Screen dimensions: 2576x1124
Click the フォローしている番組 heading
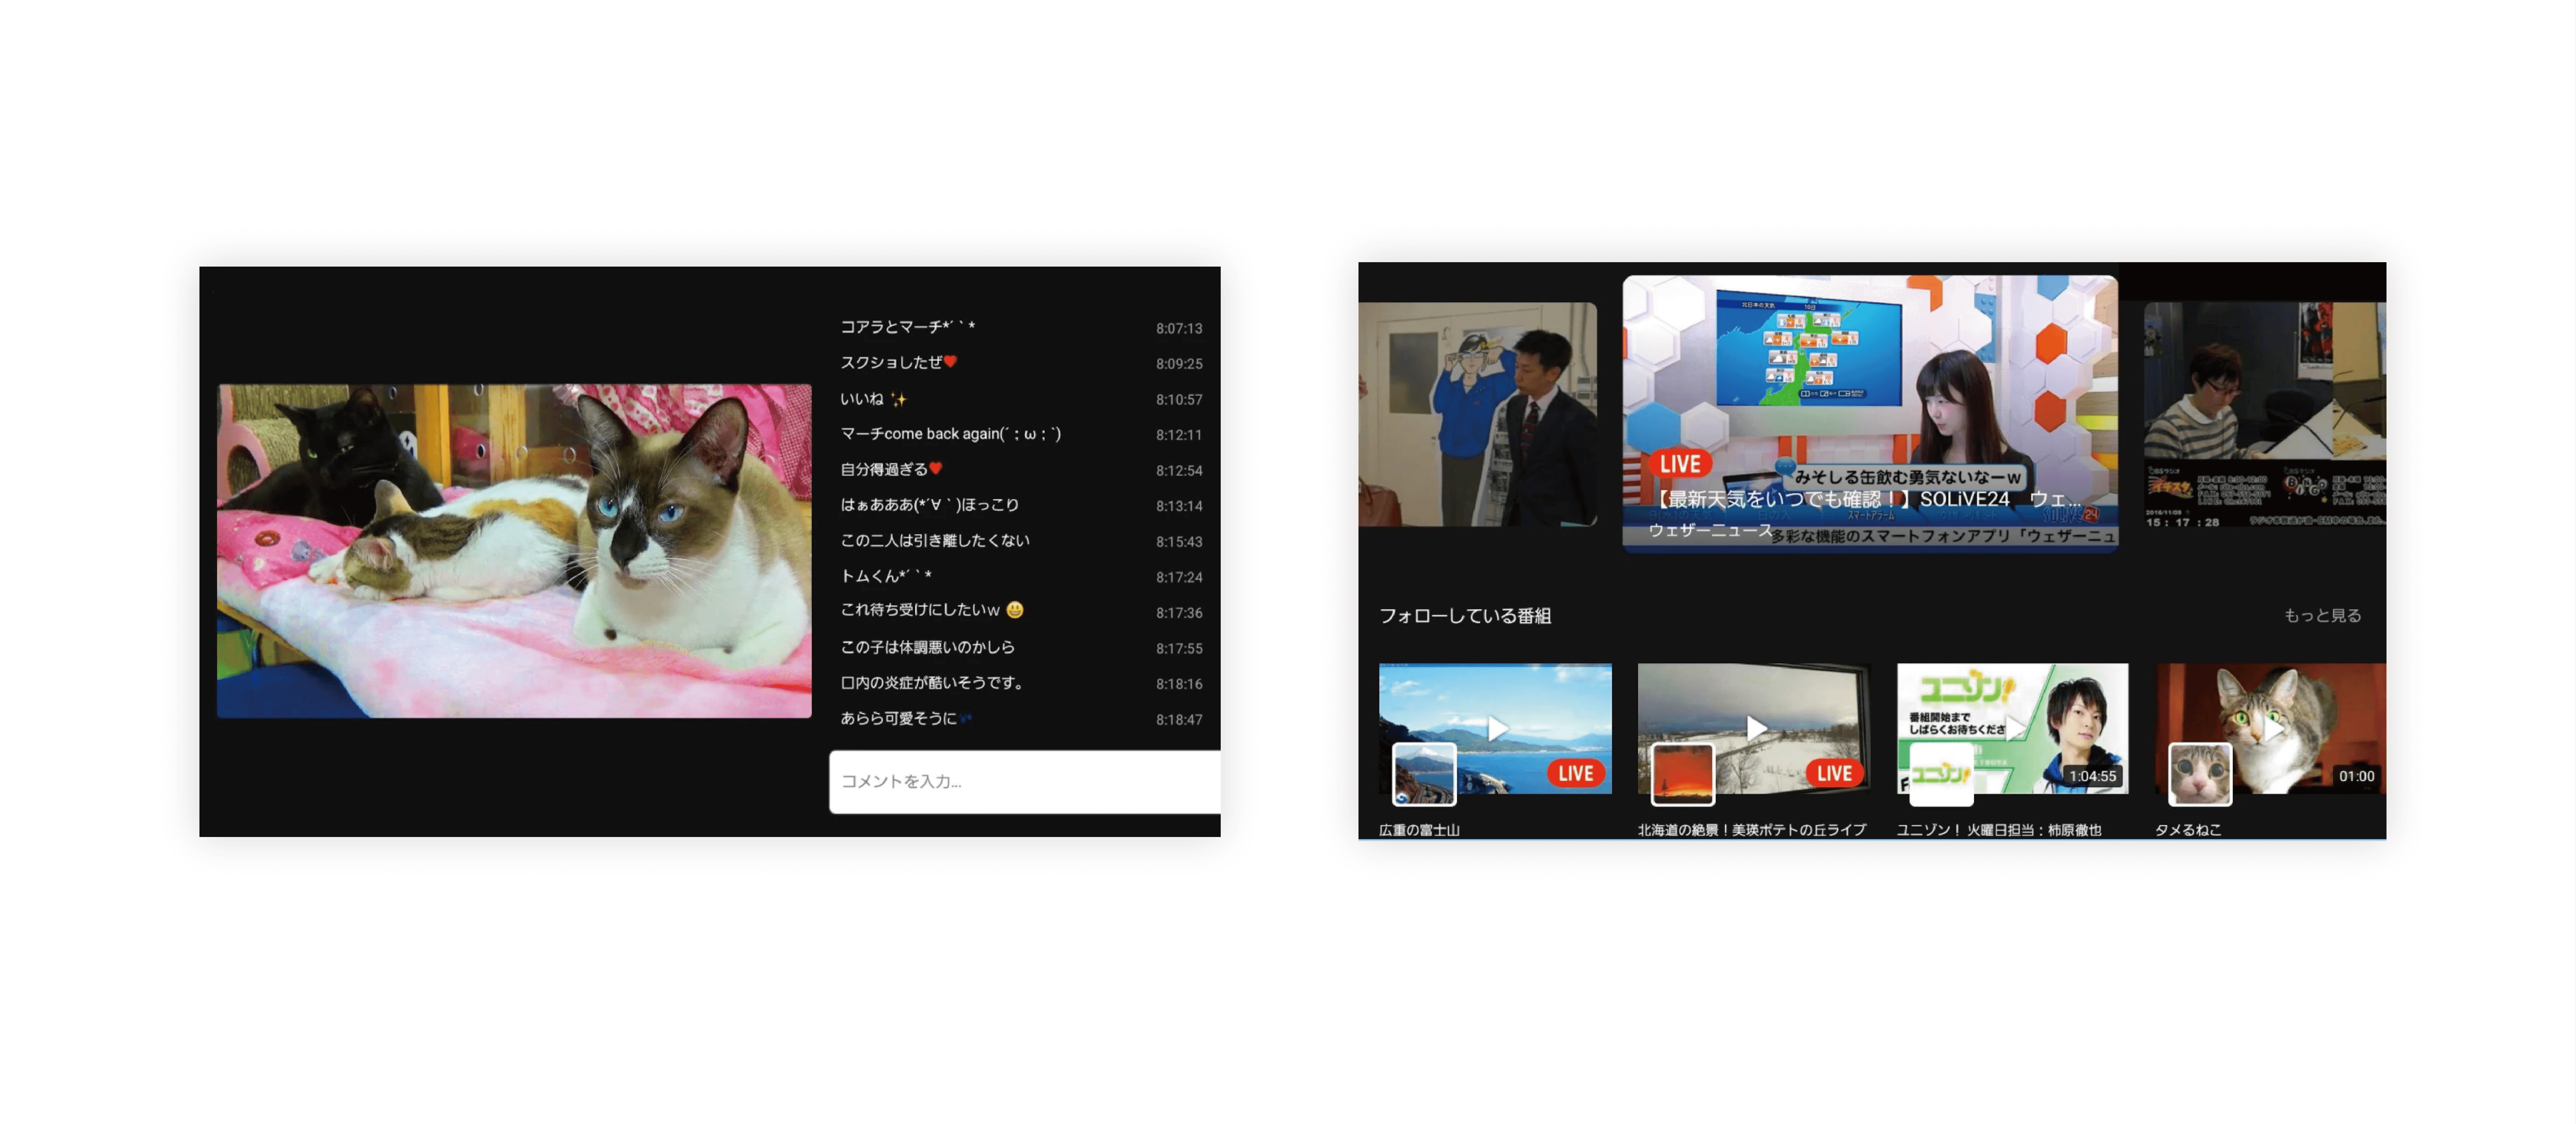pos(1465,616)
